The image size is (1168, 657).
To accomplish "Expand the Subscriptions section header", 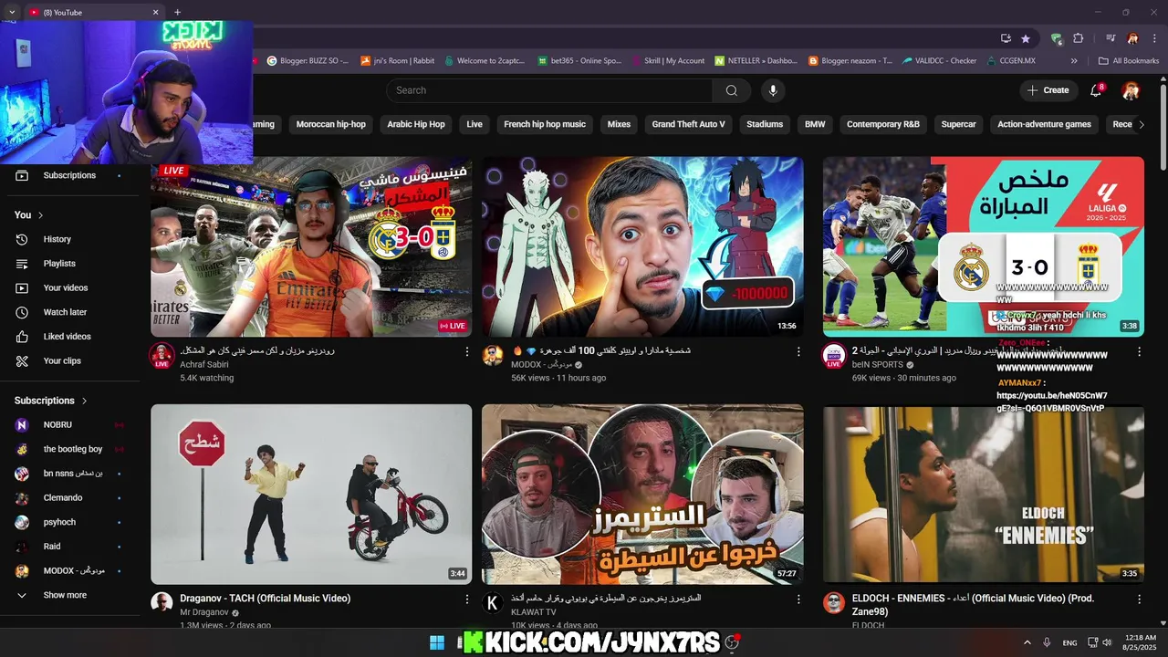I will 51,401.
